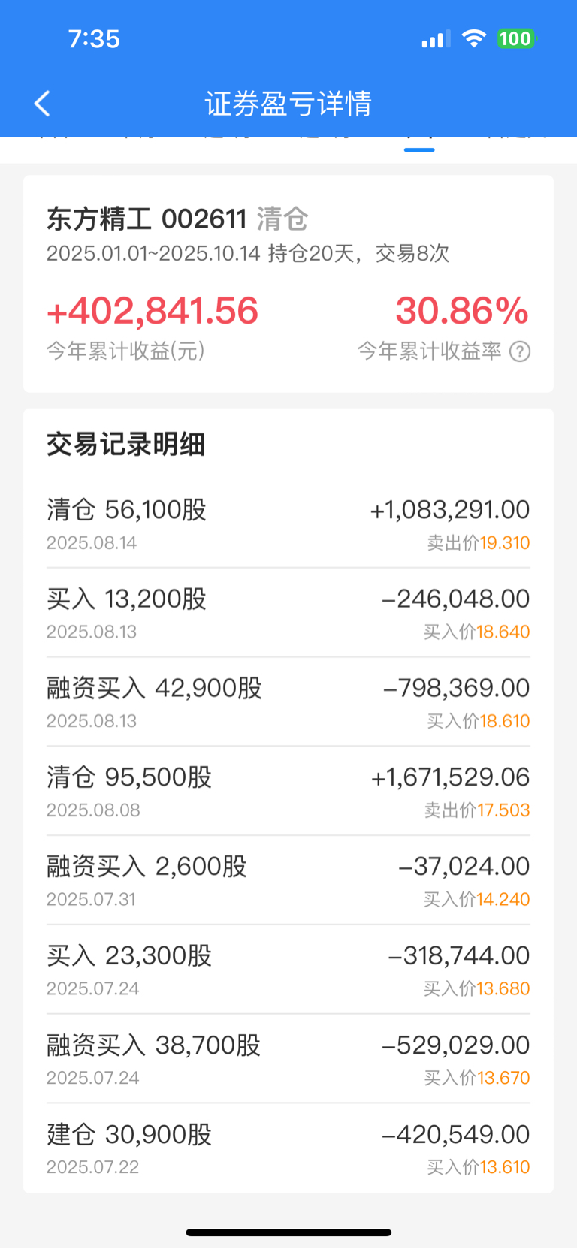The image size is (577, 1249).
Task: Tap the home indicator bar at bottom
Action: coord(288,1232)
